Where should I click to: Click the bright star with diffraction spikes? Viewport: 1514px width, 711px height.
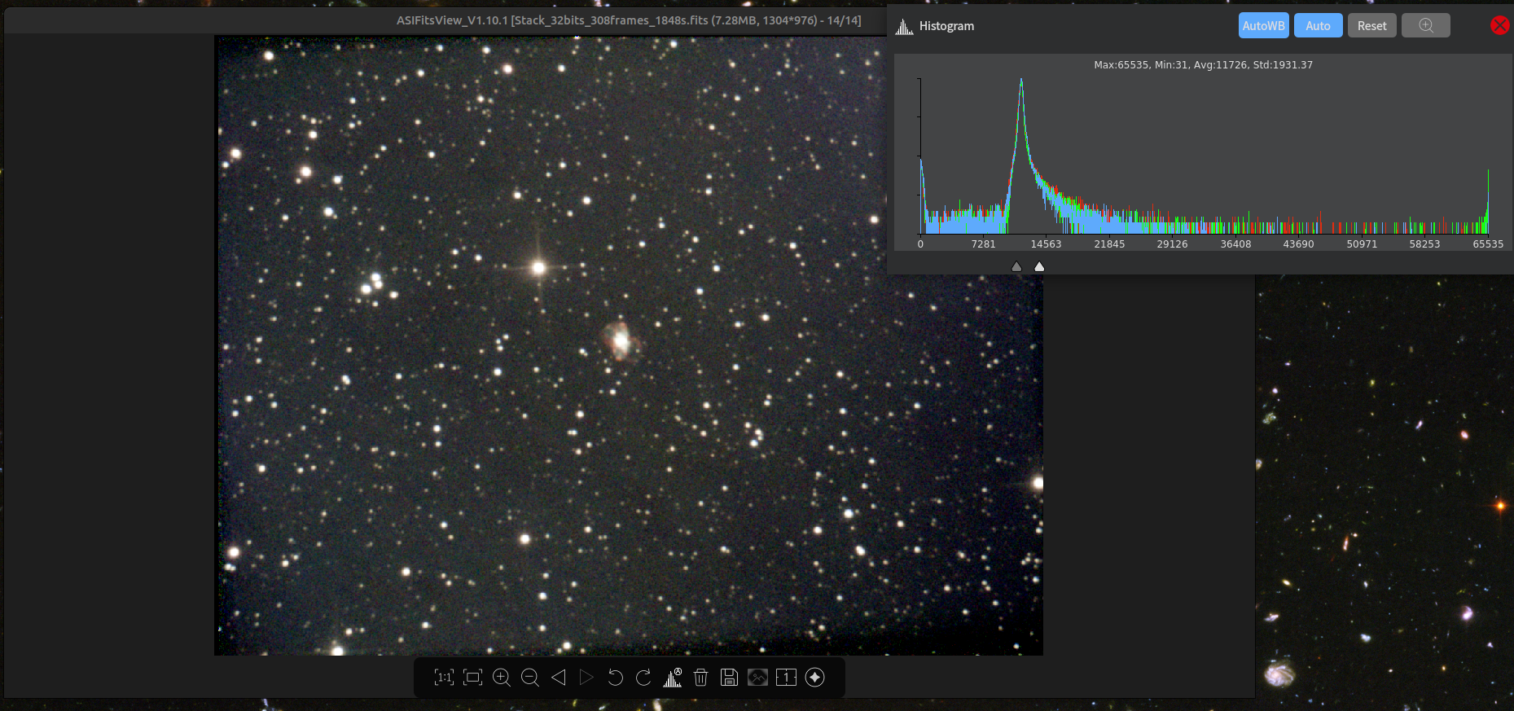tap(538, 267)
